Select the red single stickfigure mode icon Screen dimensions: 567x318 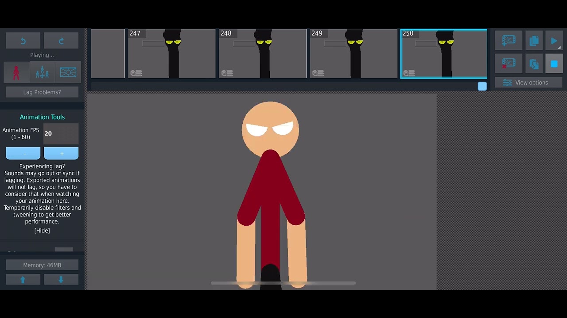[16, 72]
